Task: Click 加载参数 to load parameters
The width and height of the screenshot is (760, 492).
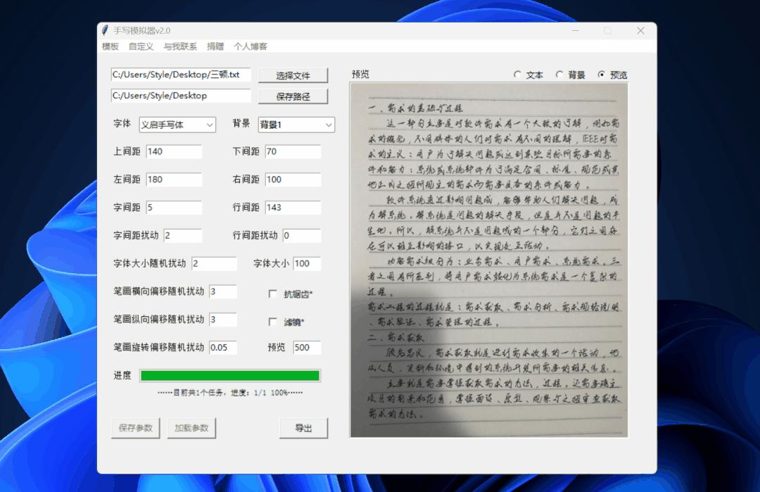Action: click(x=191, y=428)
